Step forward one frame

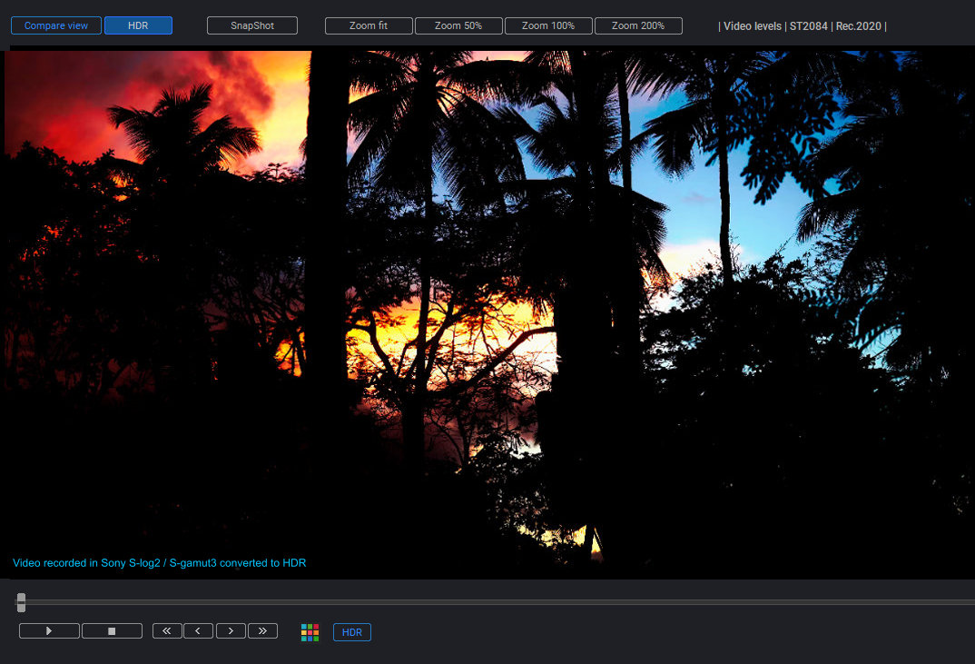tap(231, 631)
